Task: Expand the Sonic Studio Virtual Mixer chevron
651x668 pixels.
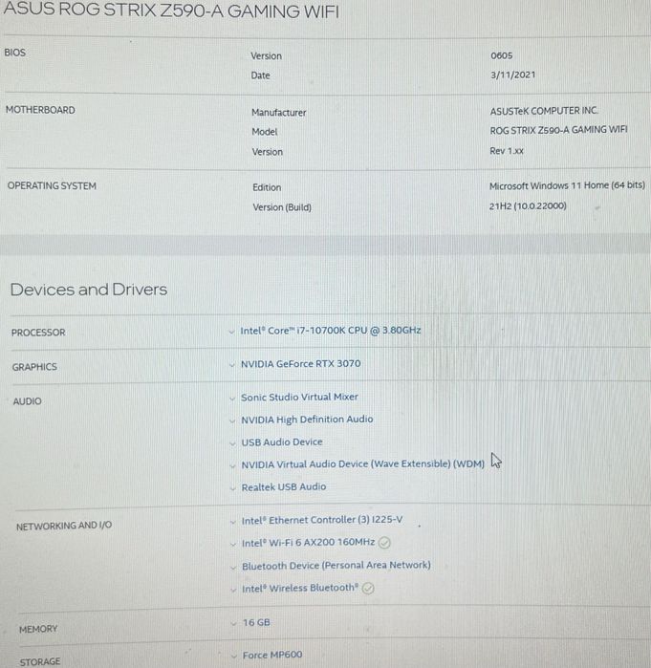Action: pos(232,399)
